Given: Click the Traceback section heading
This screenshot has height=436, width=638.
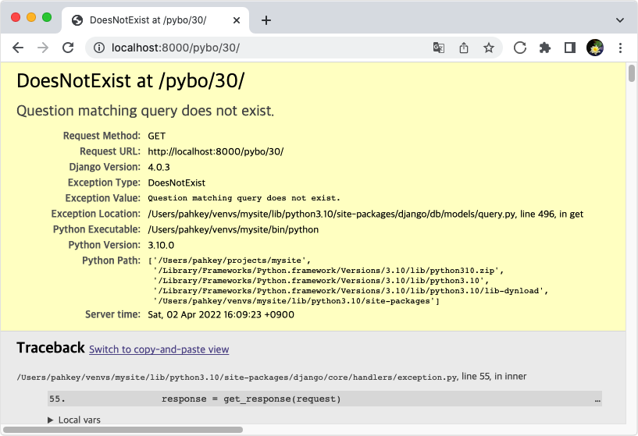Looking at the screenshot, I should [x=51, y=348].
